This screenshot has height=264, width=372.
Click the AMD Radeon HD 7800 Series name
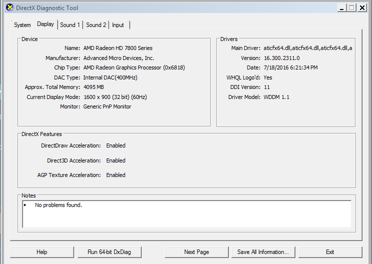coord(118,48)
